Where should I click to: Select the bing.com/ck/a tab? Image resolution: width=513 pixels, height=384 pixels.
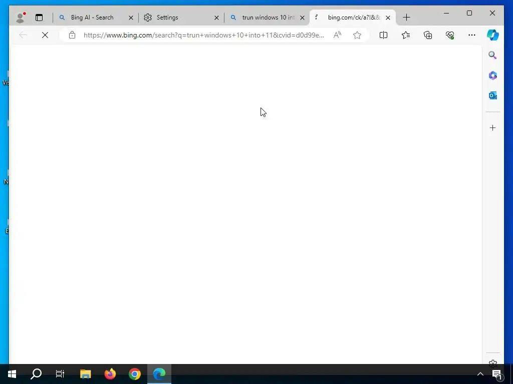click(353, 17)
